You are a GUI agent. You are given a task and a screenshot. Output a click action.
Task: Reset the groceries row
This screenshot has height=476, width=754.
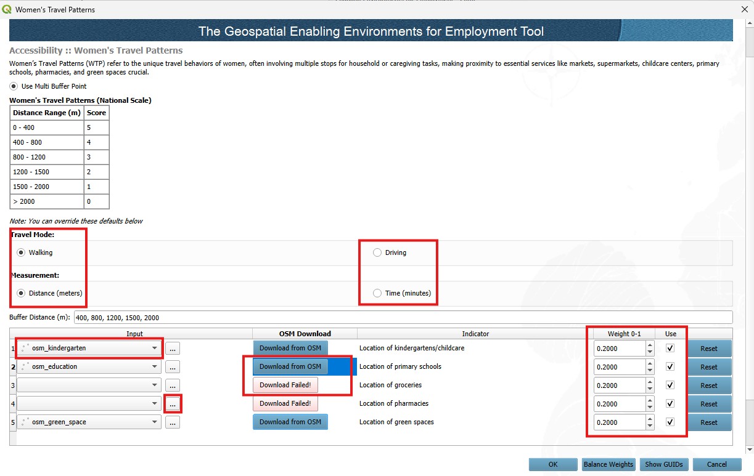coord(709,385)
